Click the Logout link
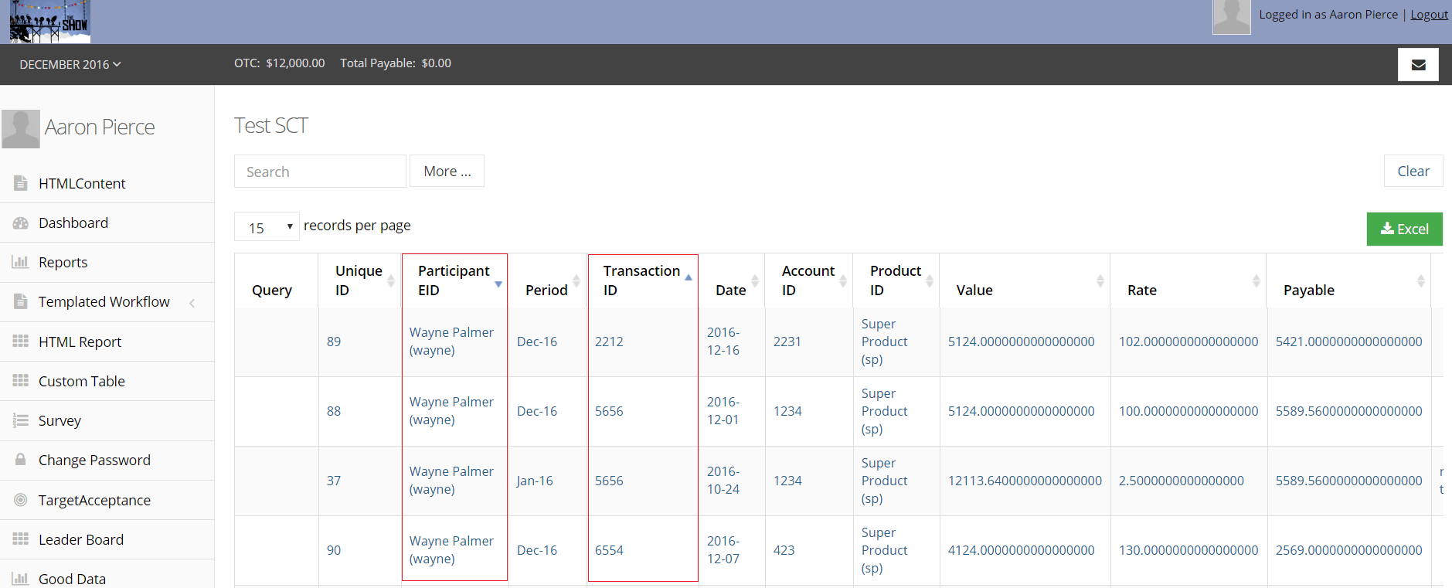 point(1429,14)
